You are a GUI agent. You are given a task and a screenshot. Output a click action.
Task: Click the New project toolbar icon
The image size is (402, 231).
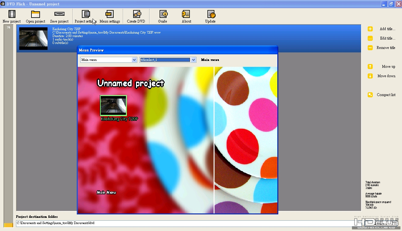[12, 14]
